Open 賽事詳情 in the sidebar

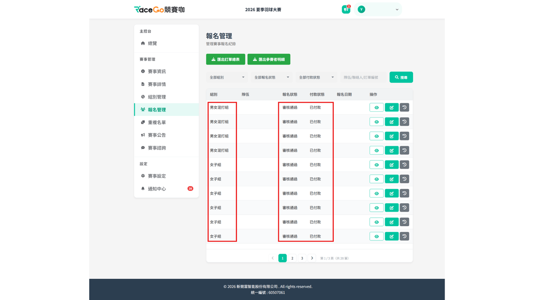pos(166,84)
